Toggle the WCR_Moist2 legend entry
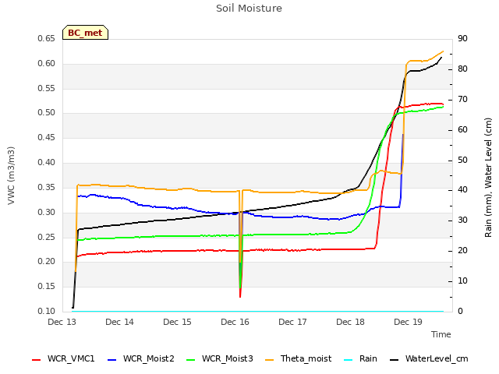The height and width of the screenshot is (374, 499). tap(141, 358)
